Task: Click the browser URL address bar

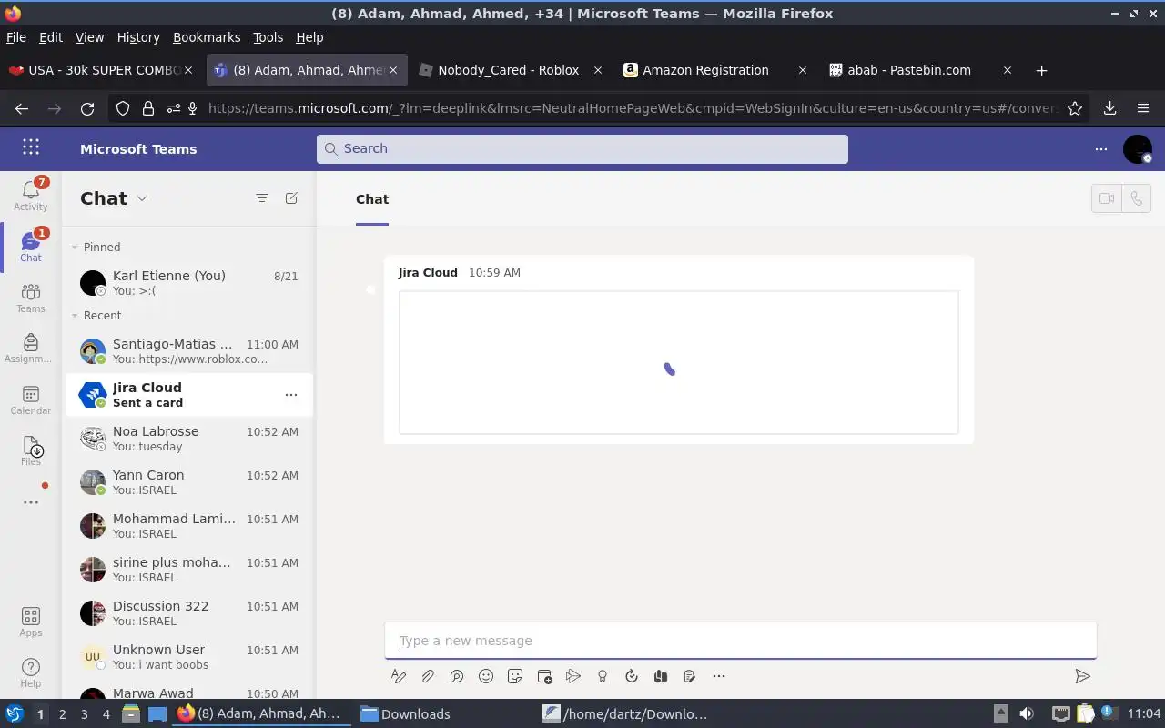Action: pyautogui.click(x=632, y=108)
